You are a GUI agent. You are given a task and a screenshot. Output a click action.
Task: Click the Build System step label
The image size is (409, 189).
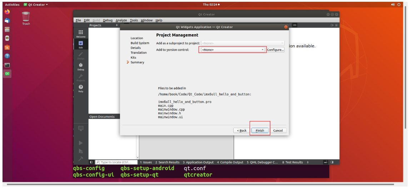point(140,43)
